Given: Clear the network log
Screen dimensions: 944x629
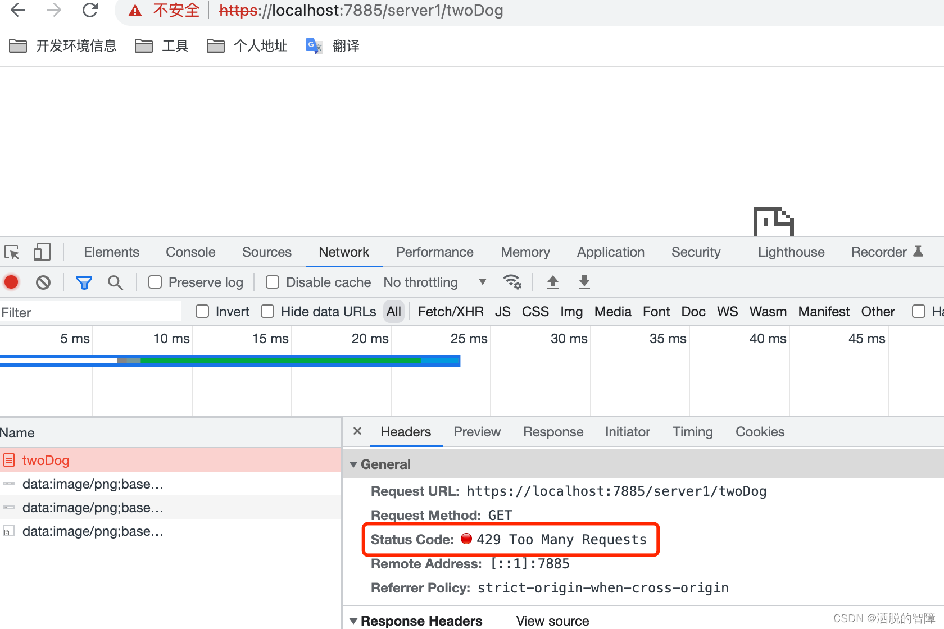Looking at the screenshot, I should [43, 282].
